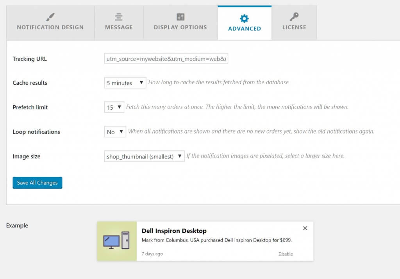This screenshot has width=400, height=279.
Task: Open the Loop notifications dropdown
Action: point(114,132)
